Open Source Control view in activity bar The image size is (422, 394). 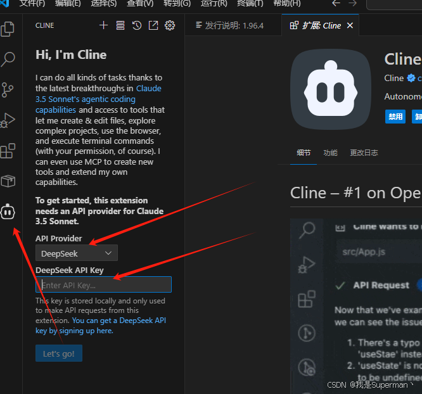[x=8, y=89]
